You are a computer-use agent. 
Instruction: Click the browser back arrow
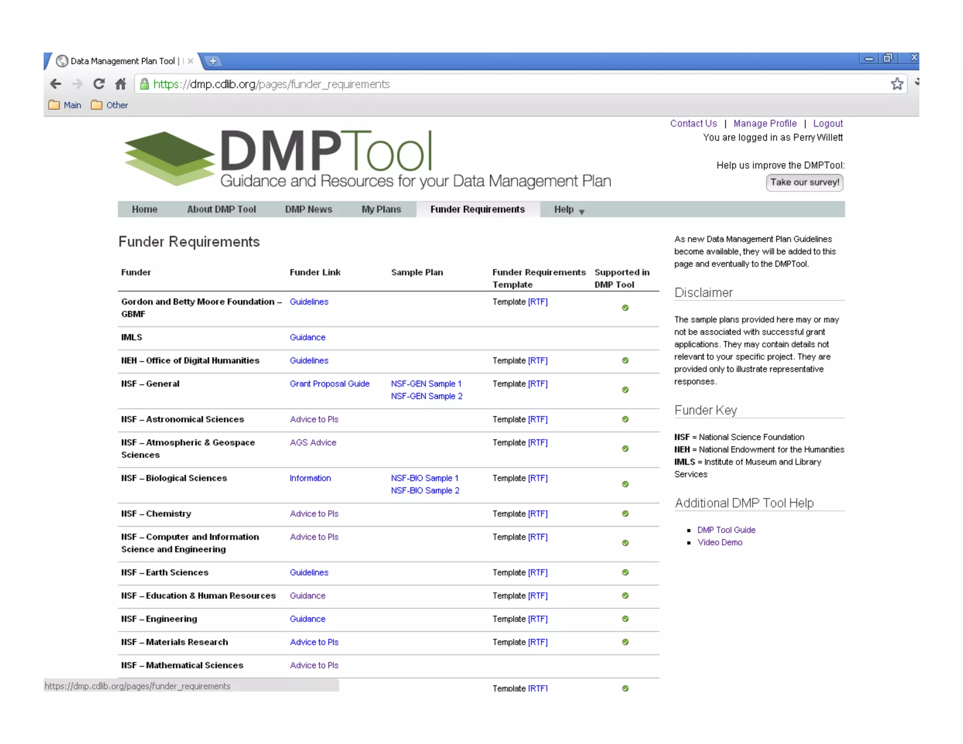click(55, 84)
